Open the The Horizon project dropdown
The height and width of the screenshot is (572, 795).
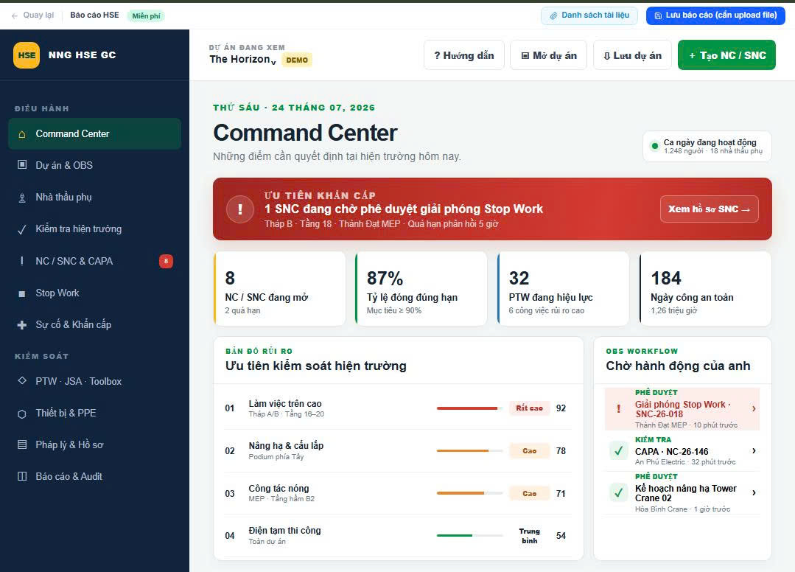[243, 59]
